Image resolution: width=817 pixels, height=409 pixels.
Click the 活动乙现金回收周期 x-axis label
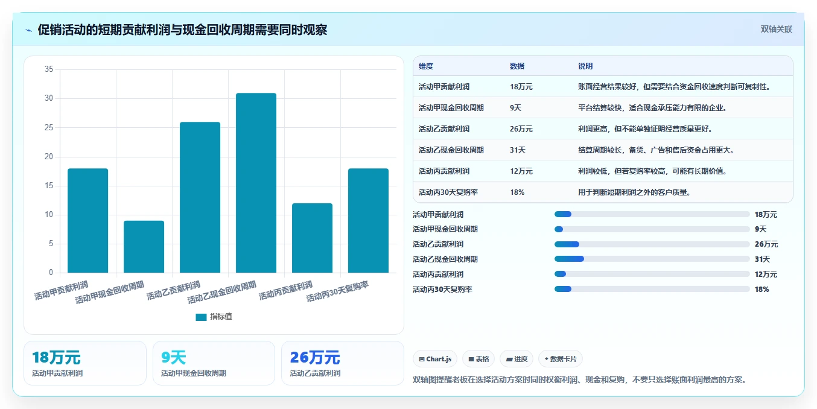click(x=223, y=291)
